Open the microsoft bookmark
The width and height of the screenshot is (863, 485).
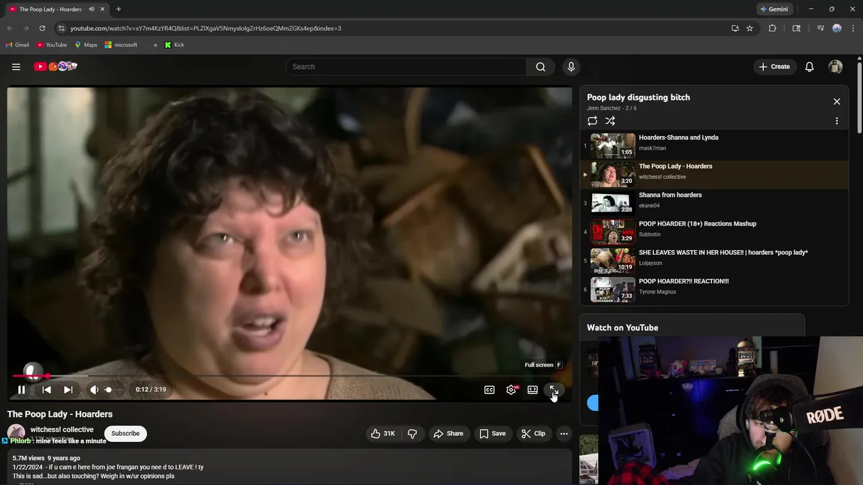click(x=121, y=45)
